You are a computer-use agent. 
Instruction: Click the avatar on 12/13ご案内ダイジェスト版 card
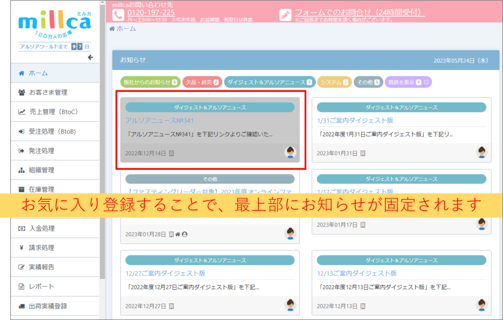pyautogui.click(x=482, y=305)
